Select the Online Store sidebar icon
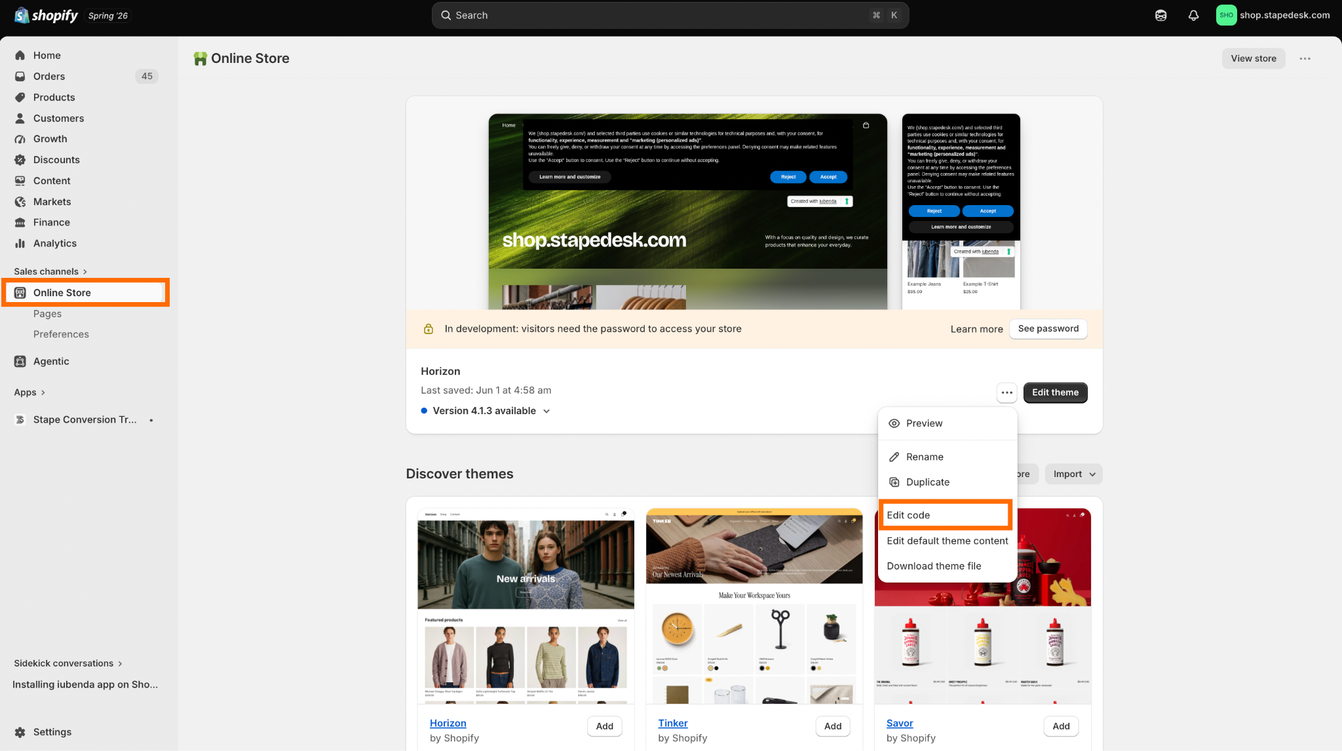 [20, 292]
